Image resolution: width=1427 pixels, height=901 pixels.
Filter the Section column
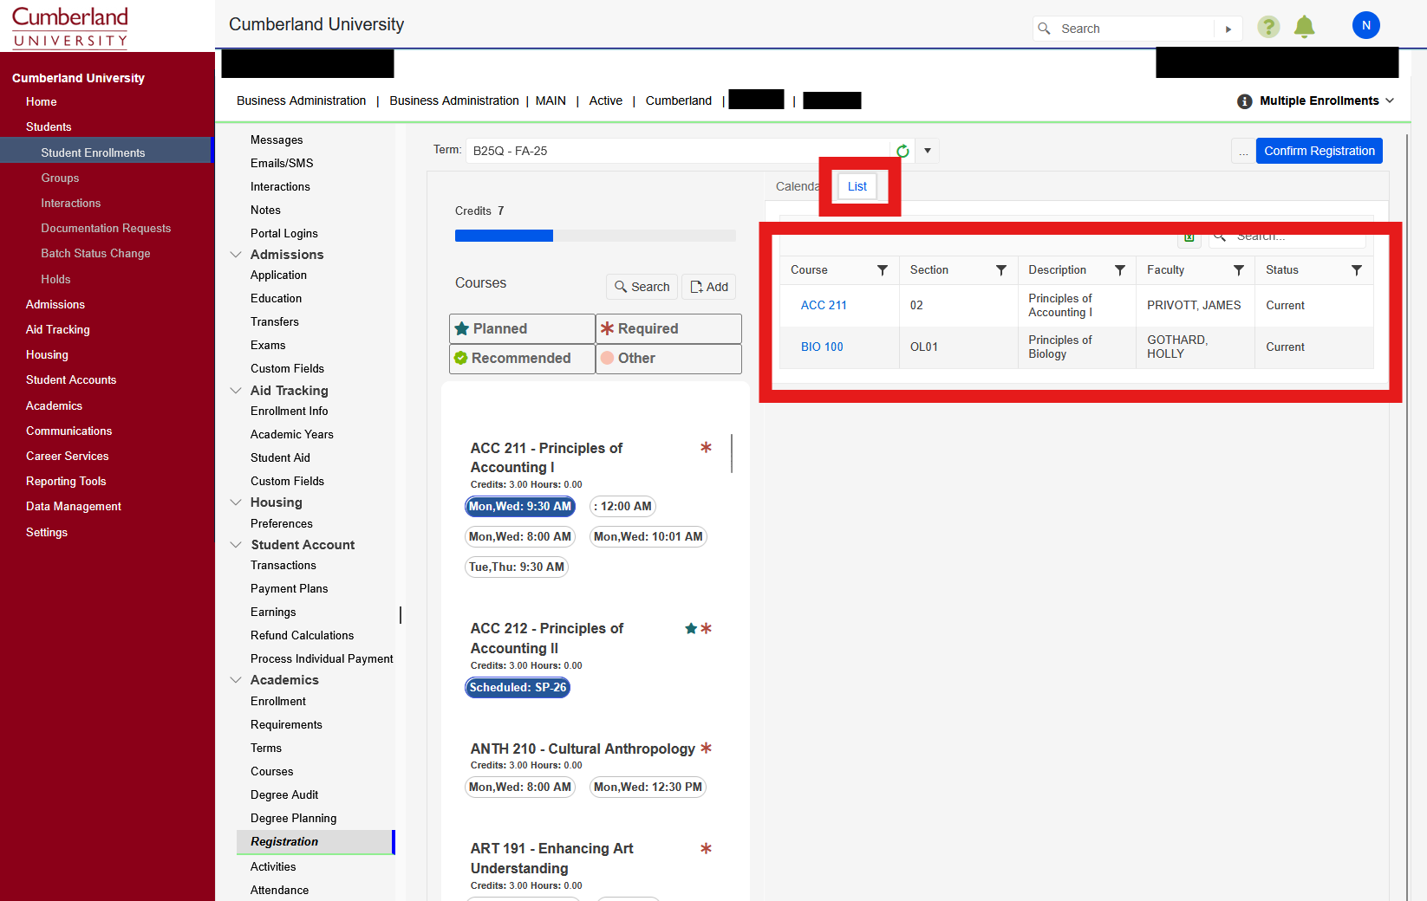[1001, 270]
